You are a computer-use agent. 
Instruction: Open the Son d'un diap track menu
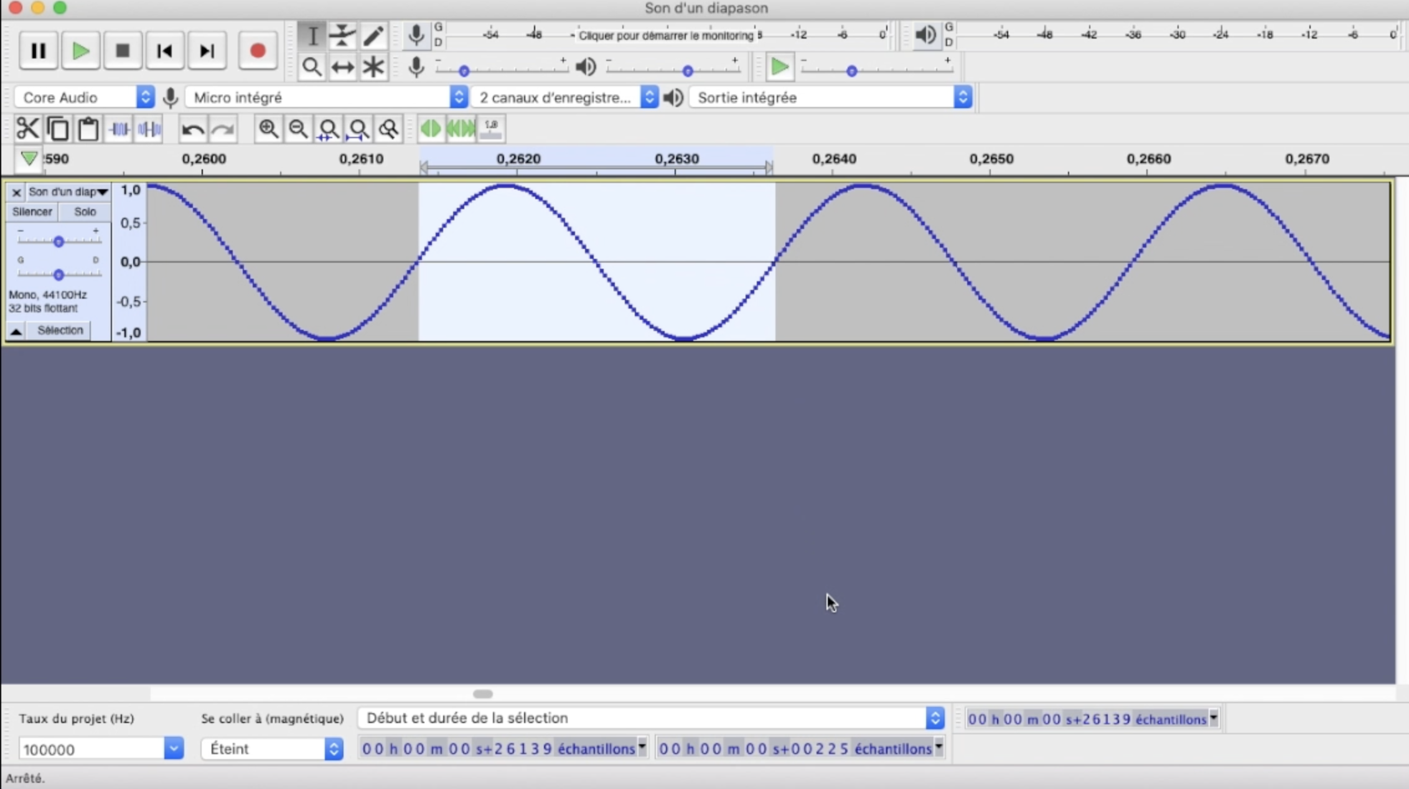click(x=68, y=192)
